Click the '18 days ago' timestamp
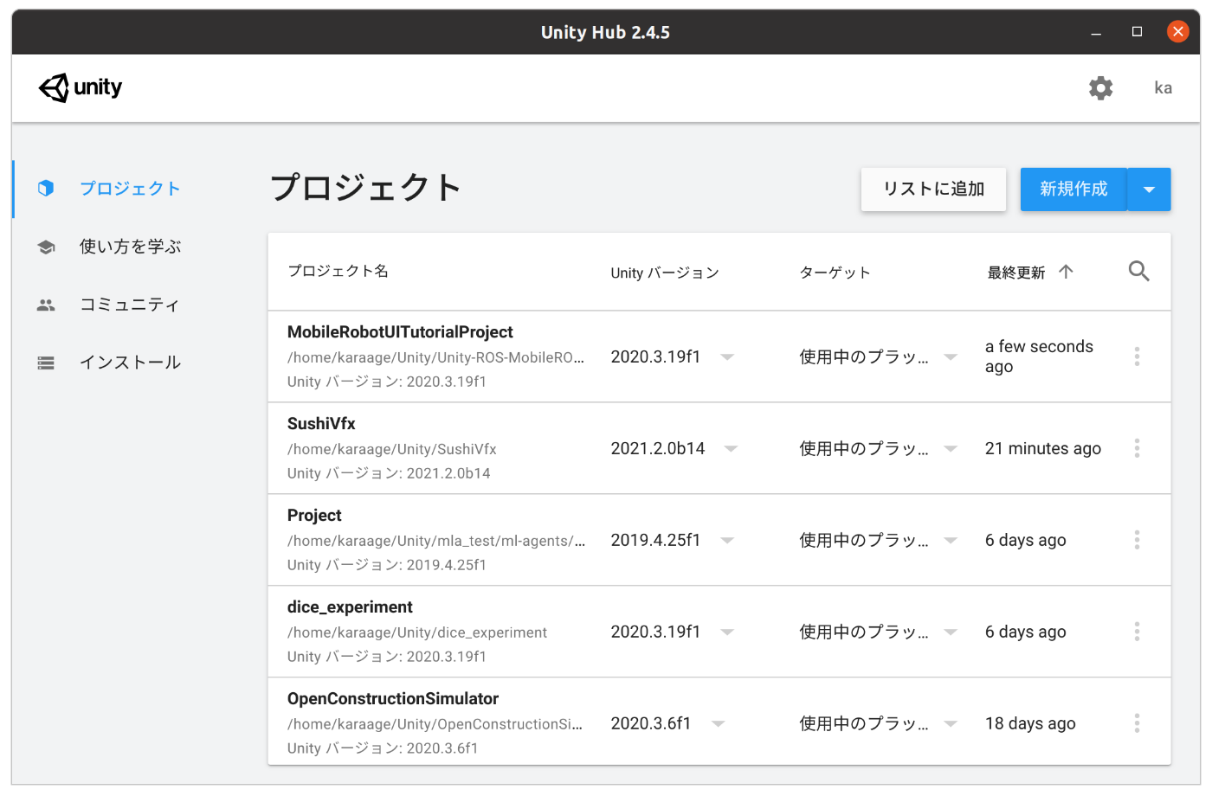The height and width of the screenshot is (796, 1212). (x=1030, y=723)
